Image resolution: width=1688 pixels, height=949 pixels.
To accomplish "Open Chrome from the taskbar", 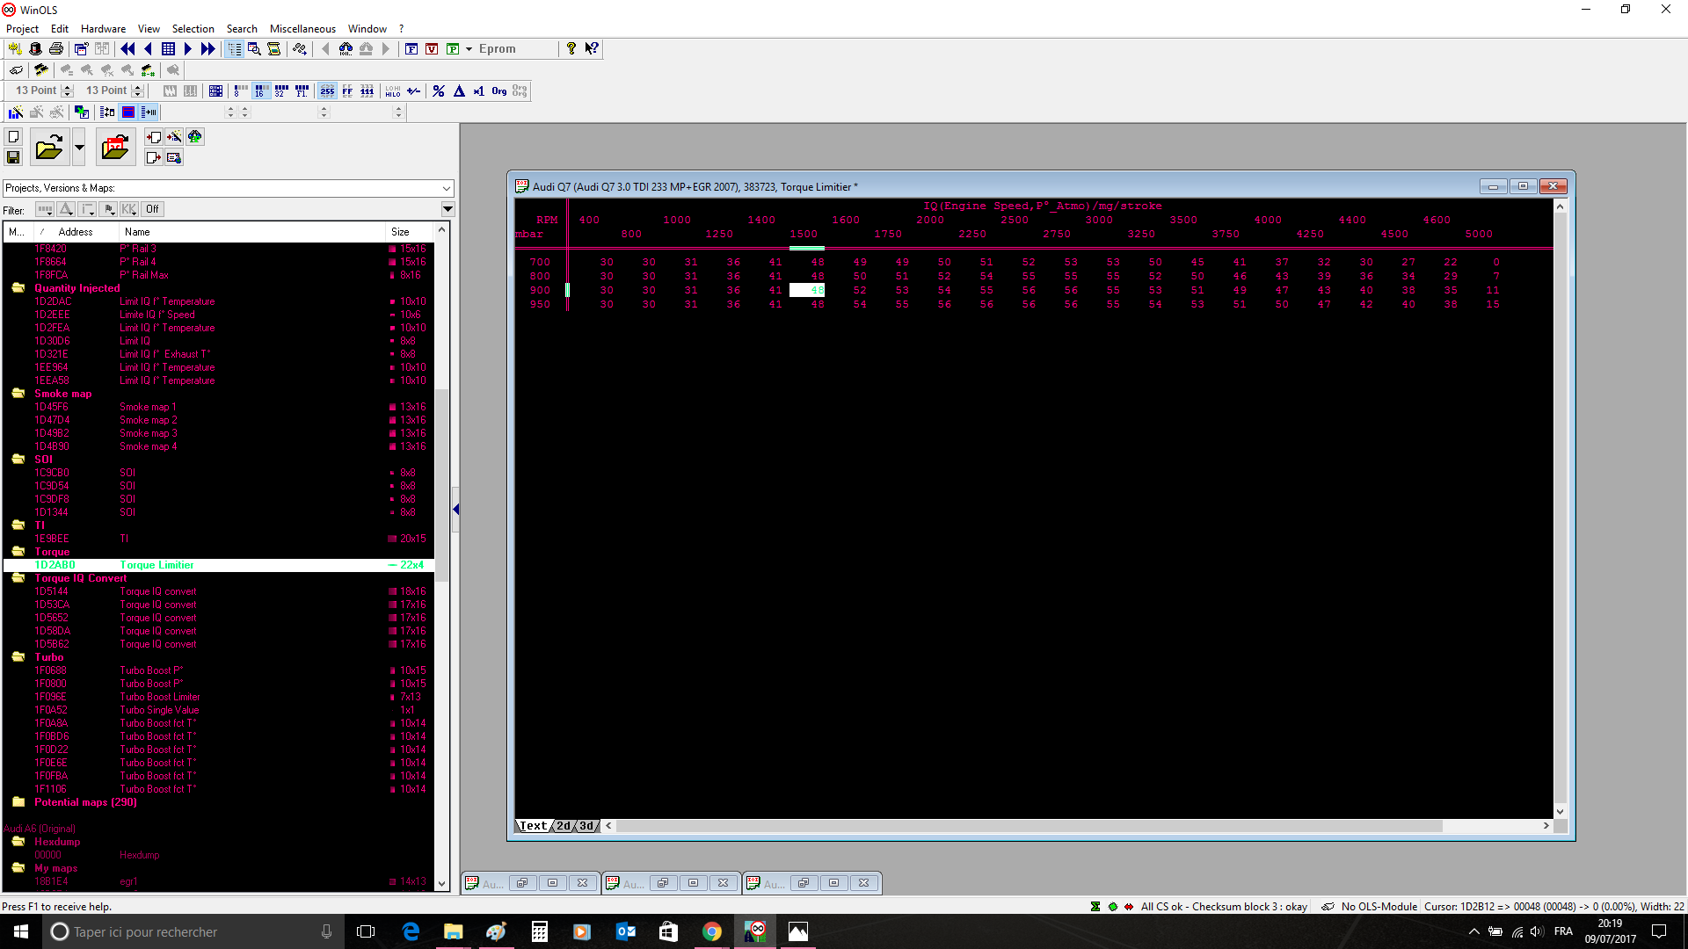I will (712, 931).
